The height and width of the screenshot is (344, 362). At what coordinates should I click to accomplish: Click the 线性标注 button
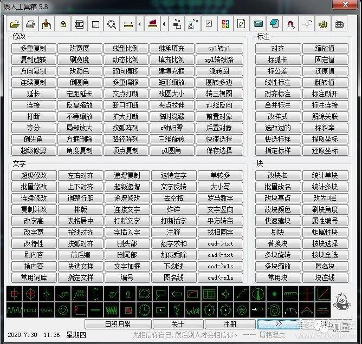pos(278,82)
